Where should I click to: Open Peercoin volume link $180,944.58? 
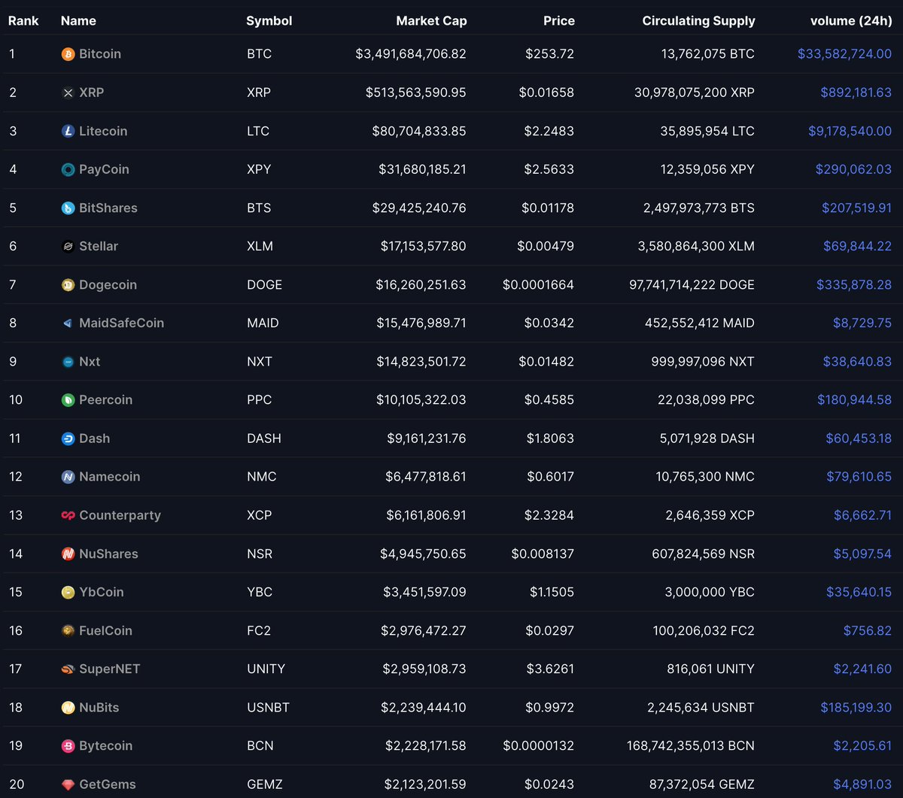coord(855,399)
